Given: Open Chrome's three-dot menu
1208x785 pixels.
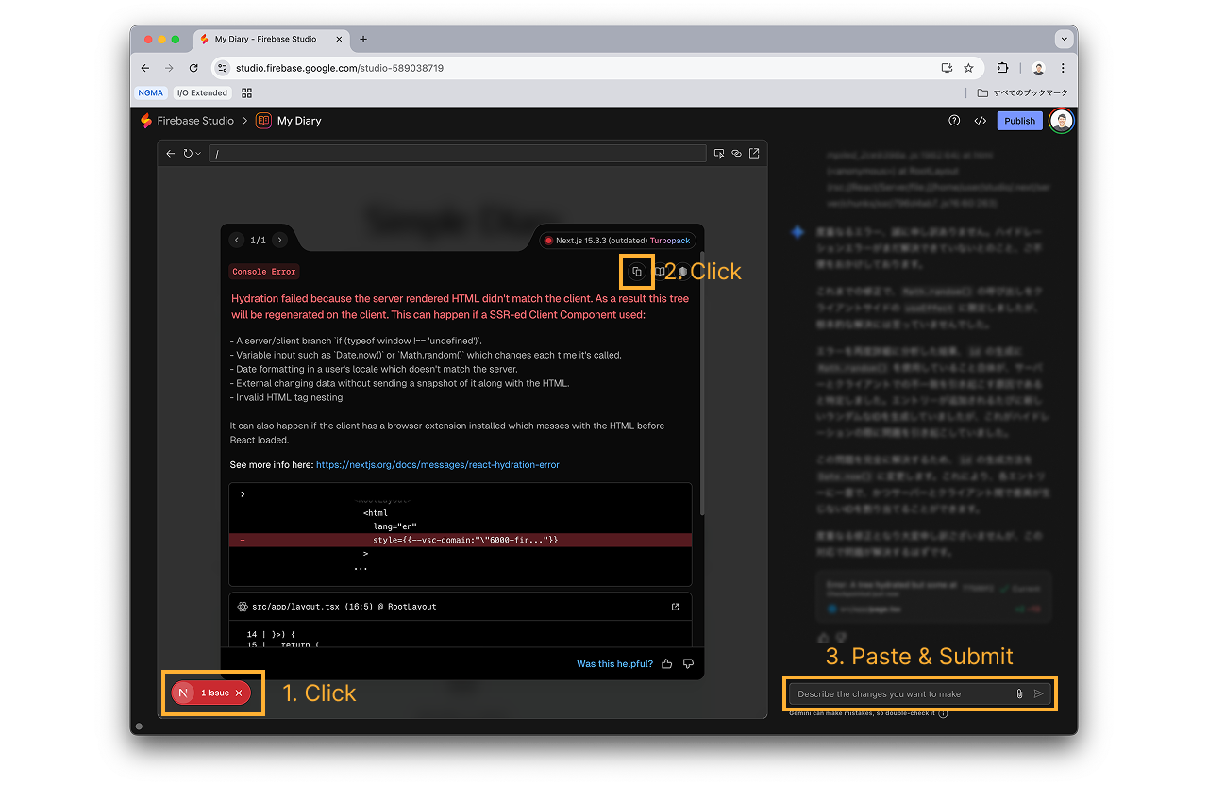Looking at the screenshot, I should (1063, 68).
